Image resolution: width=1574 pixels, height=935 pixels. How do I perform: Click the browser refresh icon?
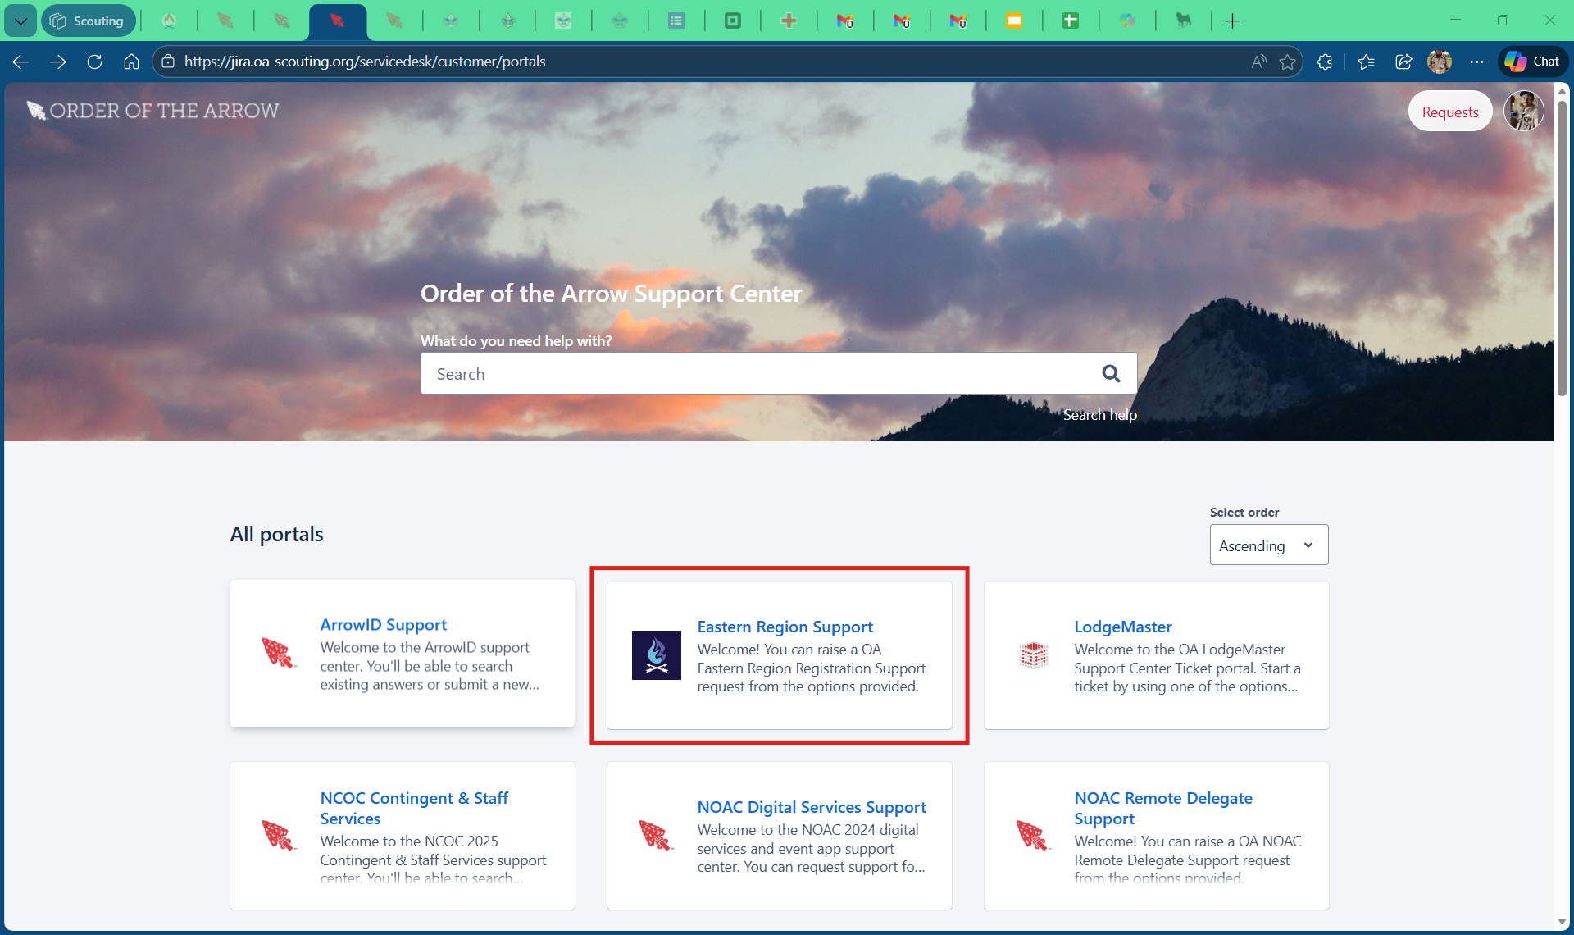94,62
